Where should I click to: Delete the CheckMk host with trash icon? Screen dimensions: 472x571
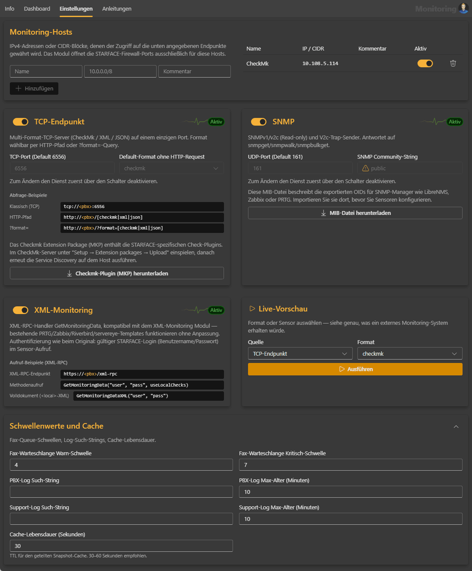453,63
